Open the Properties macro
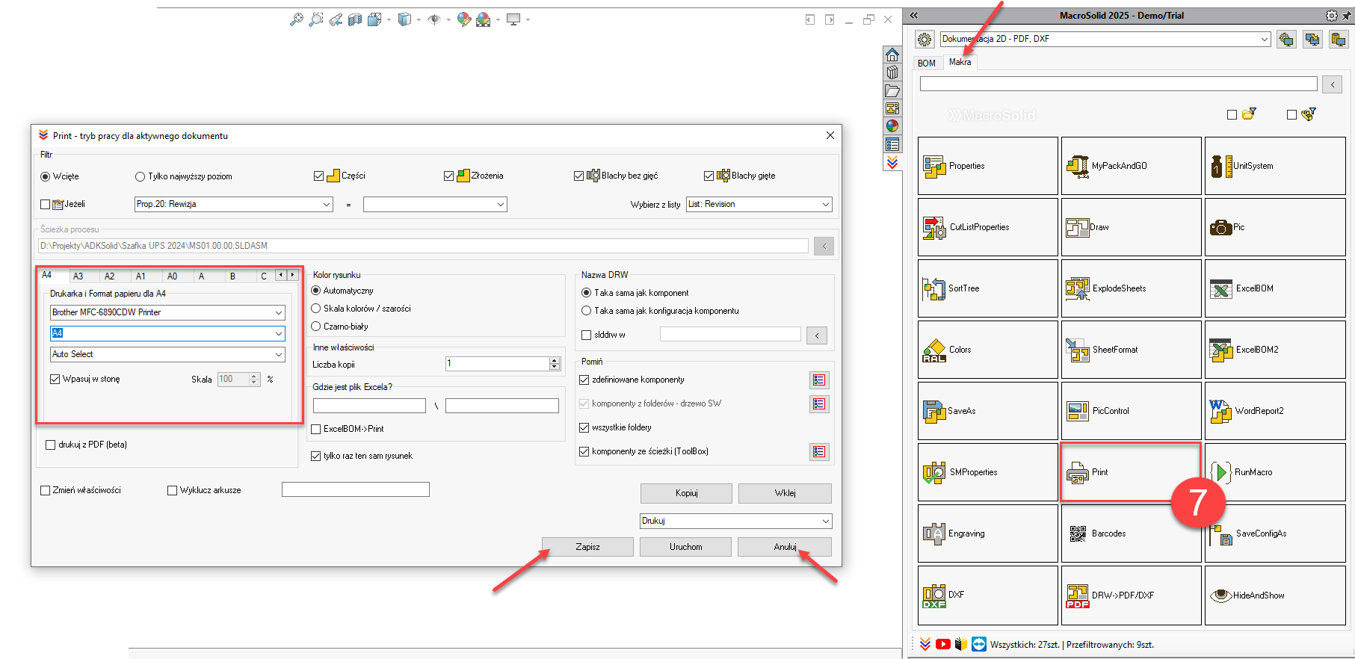Screen dimensions: 1355x659 coord(987,166)
